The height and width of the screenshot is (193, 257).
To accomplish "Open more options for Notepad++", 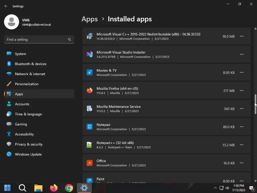I will click(242, 145).
